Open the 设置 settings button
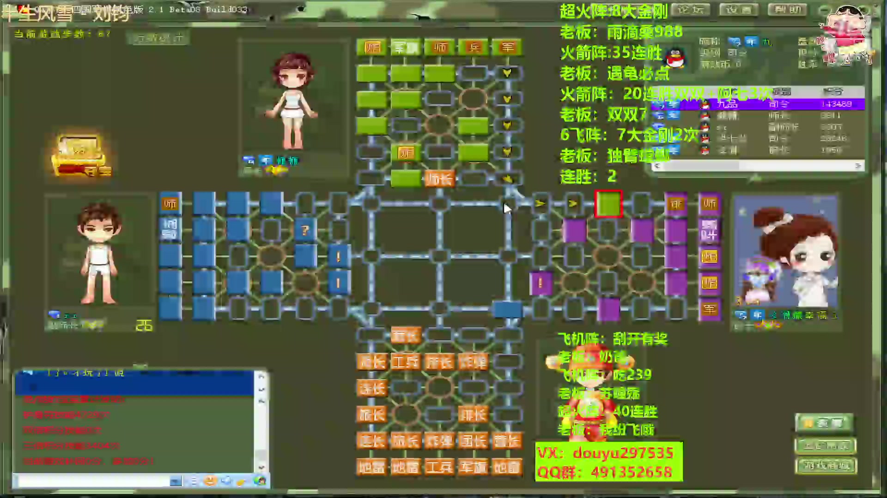 (738, 9)
